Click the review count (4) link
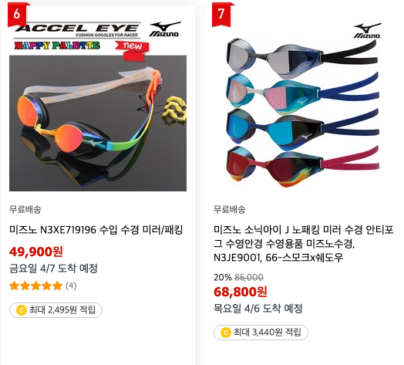The width and height of the screenshot is (404, 365). [x=71, y=286]
